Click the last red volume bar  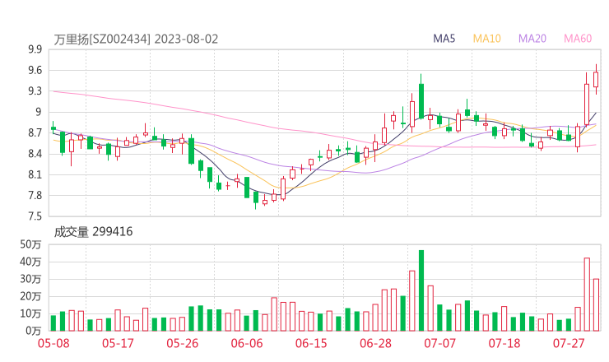[x=596, y=305]
